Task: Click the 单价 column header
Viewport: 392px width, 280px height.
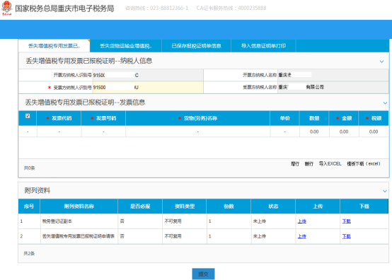Action: [x=284, y=118]
